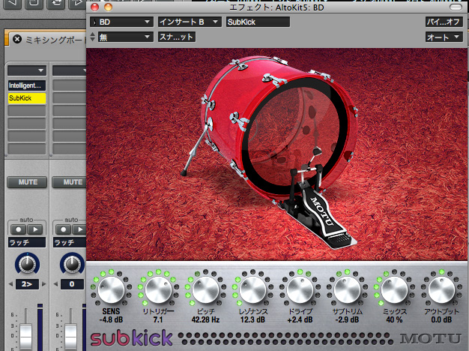Open the first channel top dropdown

27,70
